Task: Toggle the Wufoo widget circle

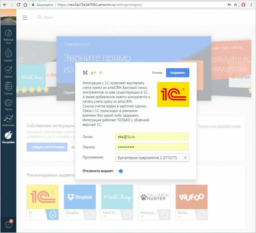Action: pos(202,214)
